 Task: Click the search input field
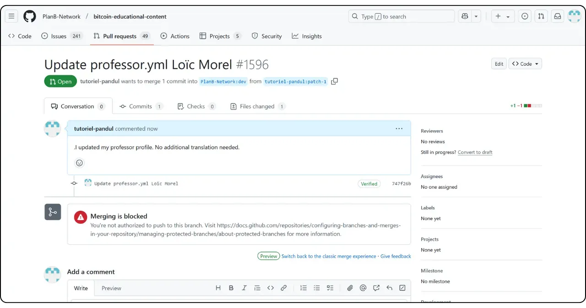(x=402, y=16)
